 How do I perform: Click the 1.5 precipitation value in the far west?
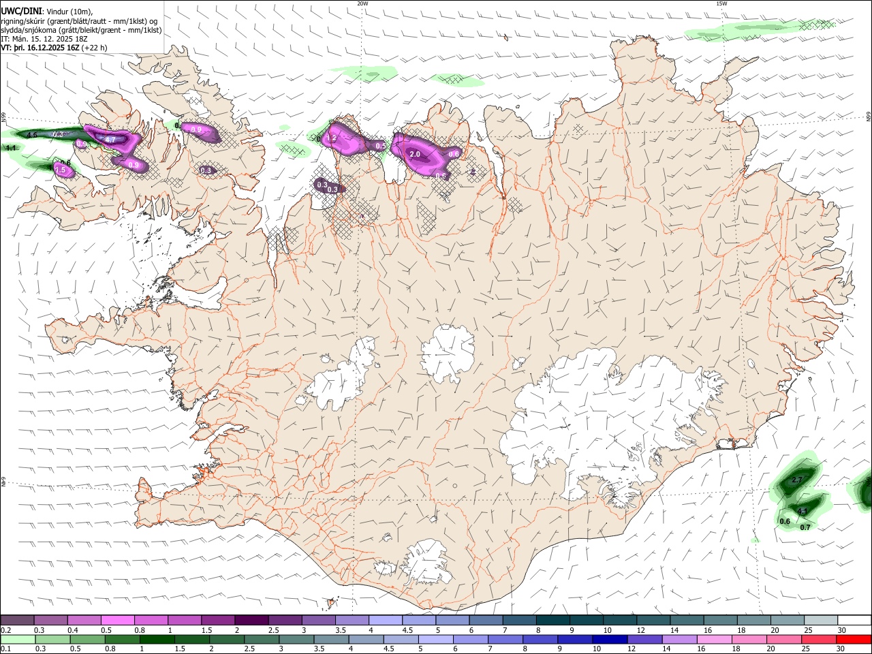pos(60,170)
